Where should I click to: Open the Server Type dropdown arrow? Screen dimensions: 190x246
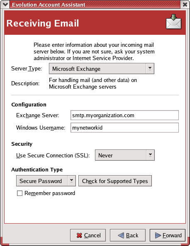[150, 69]
